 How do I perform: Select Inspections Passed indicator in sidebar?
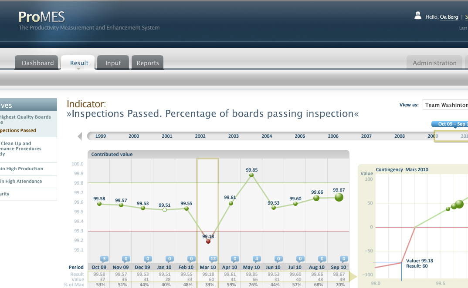click(18, 130)
